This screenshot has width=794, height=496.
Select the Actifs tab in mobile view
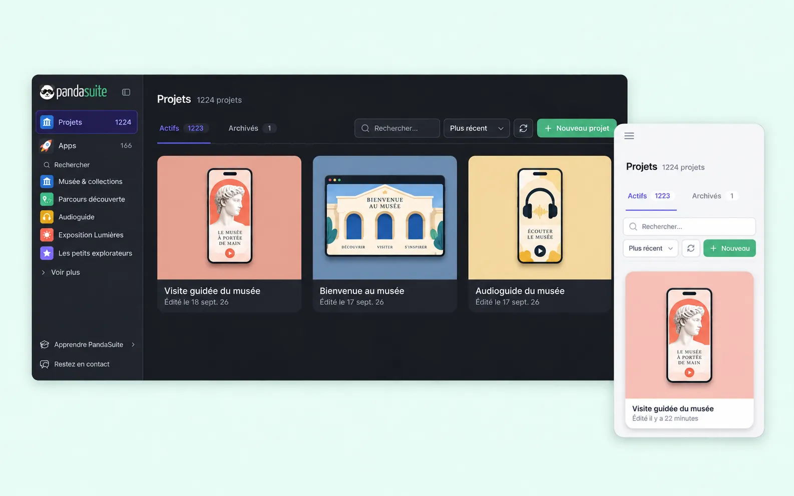(x=650, y=196)
